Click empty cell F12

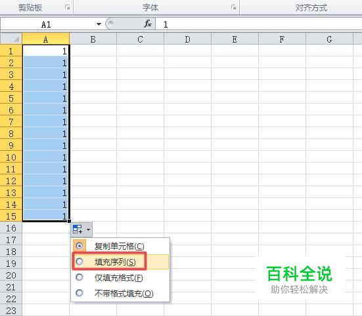[282, 181]
